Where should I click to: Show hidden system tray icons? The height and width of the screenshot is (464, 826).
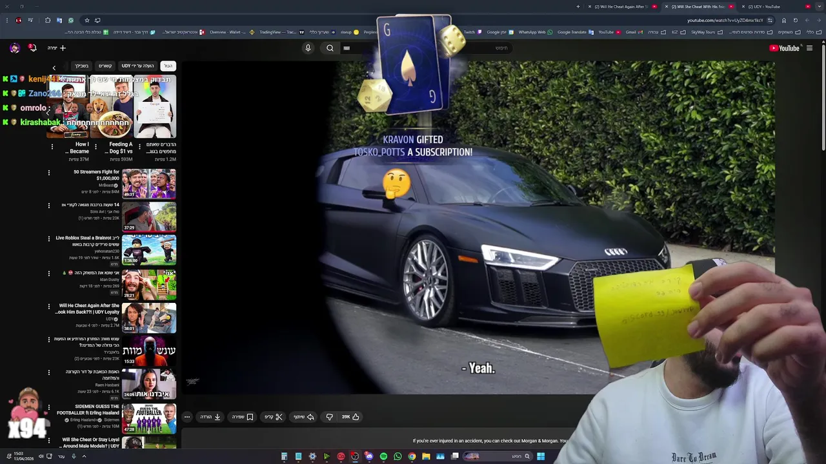pos(84,456)
